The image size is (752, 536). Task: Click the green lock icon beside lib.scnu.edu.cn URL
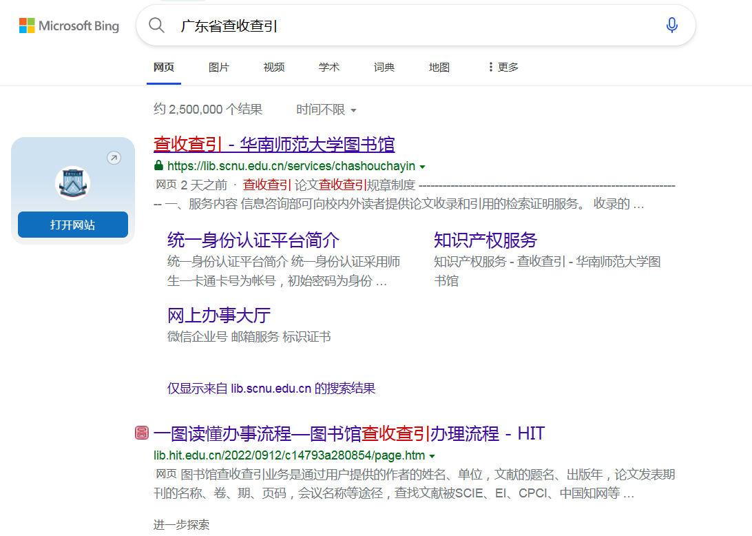tap(159, 165)
